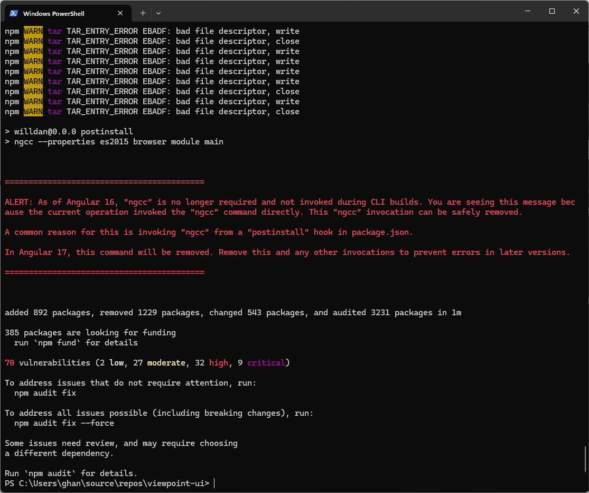Screen dimensions: 589x493
Task: Click 'To address all issues possible' line
Action: (159, 413)
